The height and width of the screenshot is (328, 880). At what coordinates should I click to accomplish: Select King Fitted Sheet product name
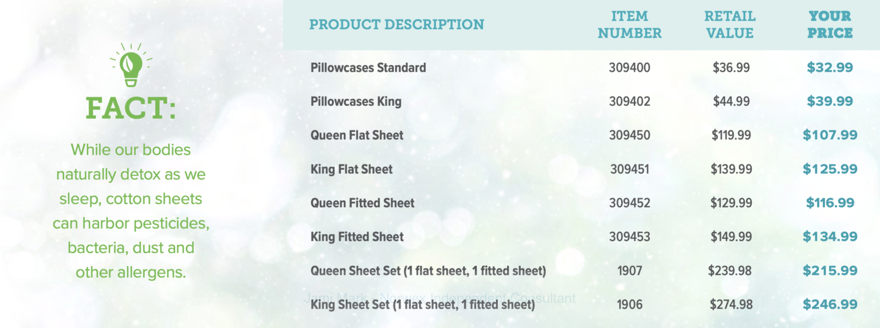(357, 237)
